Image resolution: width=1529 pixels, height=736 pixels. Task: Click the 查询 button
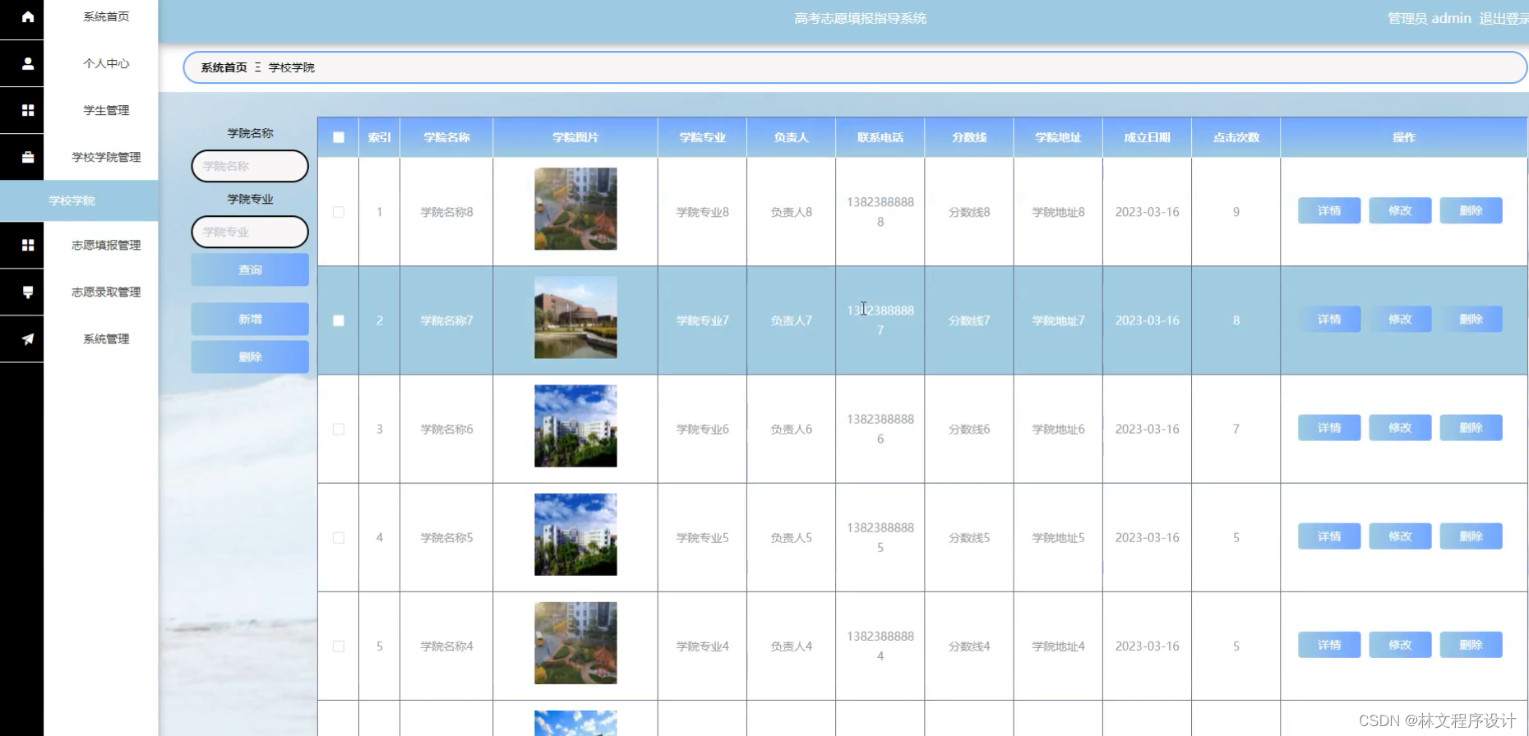coord(250,269)
